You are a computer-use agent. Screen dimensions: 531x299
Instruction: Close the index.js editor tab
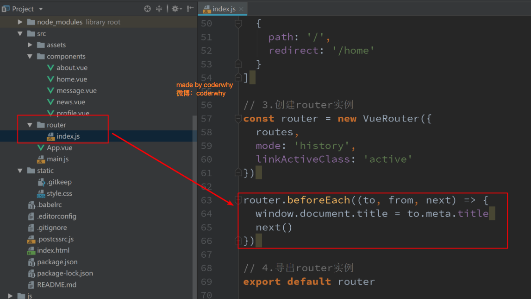click(241, 9)
